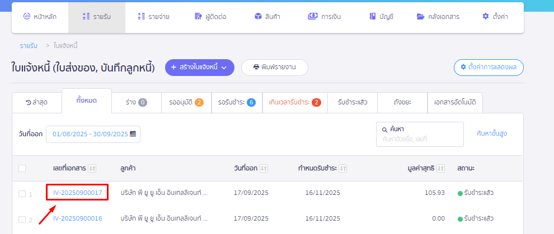Switch to the รออนุมัติ awaiting approval tab

click(186, 103)
